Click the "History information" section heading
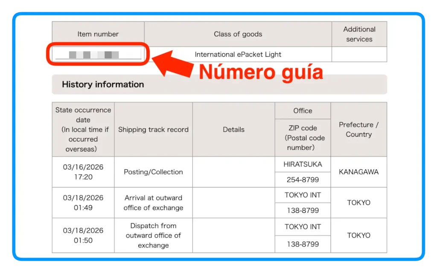The width and height of the screenshot is (437, 273). [103, 84]
